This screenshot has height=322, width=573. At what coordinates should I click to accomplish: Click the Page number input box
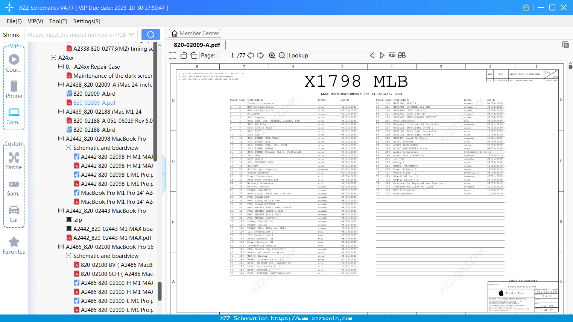click(227, 56)
